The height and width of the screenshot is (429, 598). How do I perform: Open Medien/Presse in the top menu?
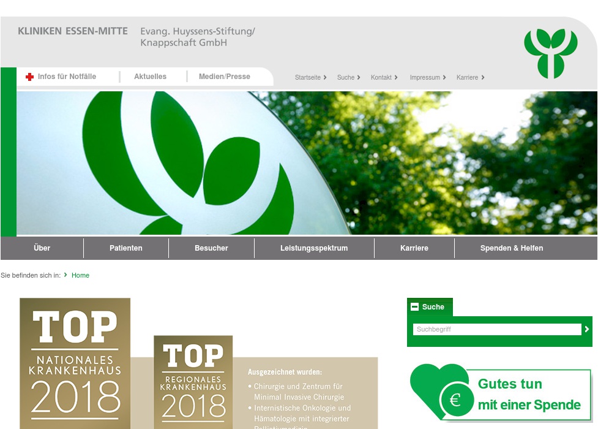click(x=224, y=76)
